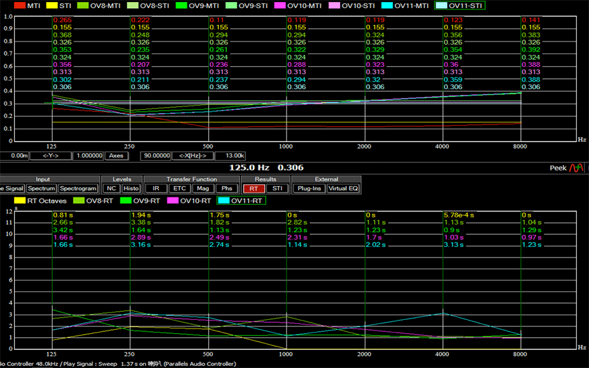Click the Levels group header
589x368 pixels.
pyautogui.click(x=122, y=179)
